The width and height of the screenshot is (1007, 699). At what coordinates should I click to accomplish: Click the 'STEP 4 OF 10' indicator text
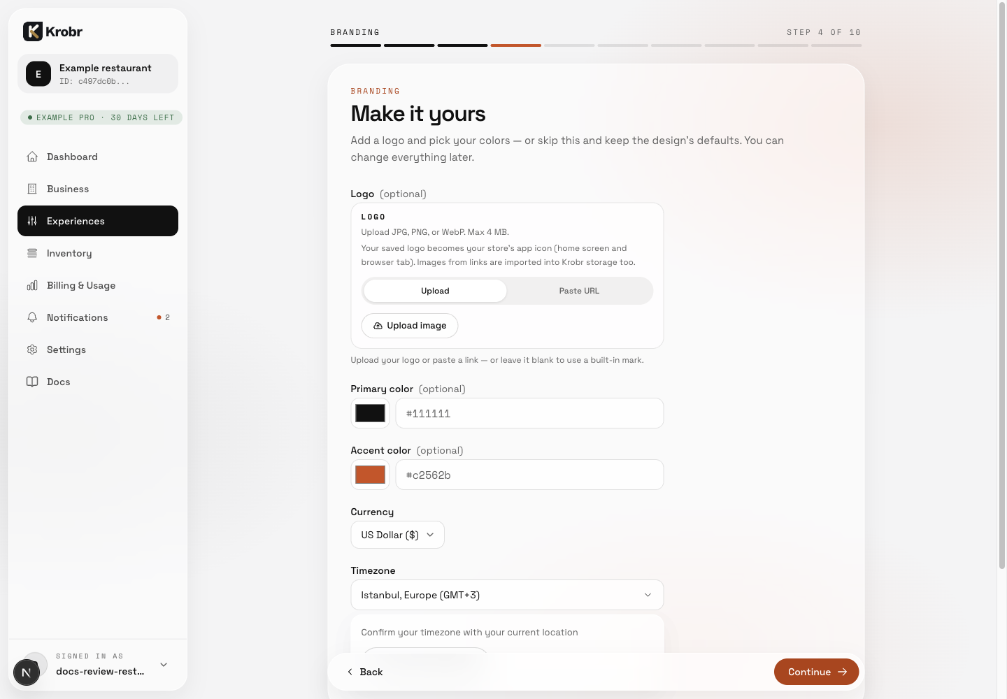[x=824, y=32]
